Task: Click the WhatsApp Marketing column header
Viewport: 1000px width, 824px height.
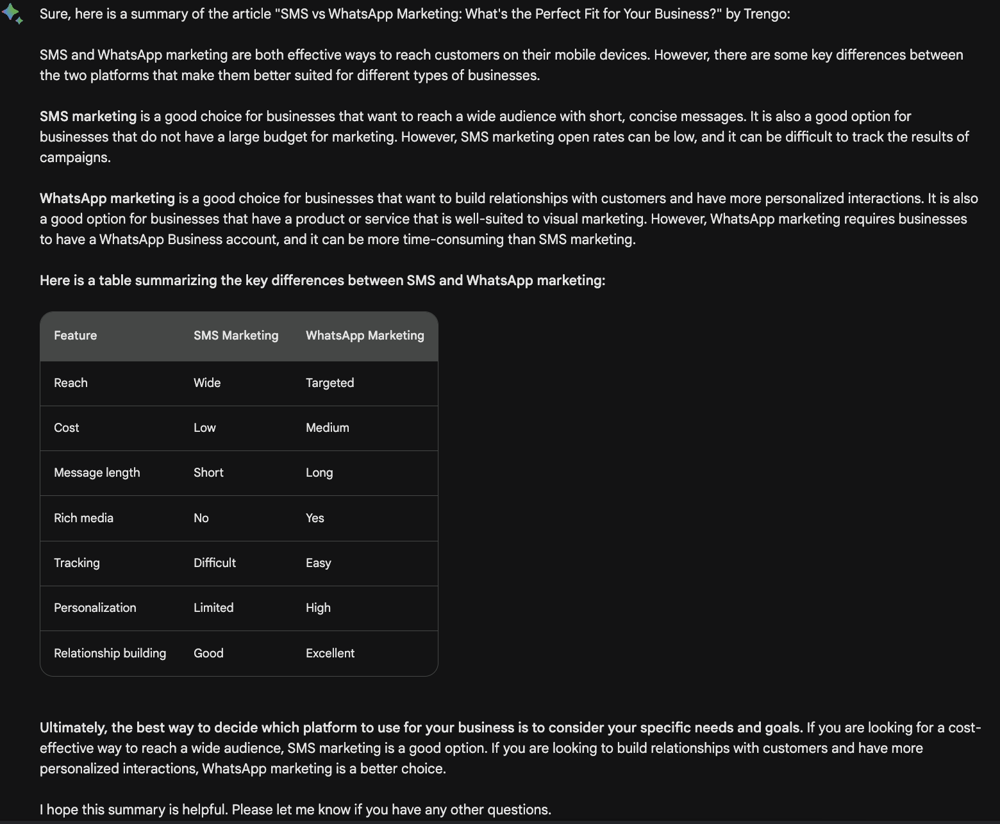Action: (x=365, y=336)
